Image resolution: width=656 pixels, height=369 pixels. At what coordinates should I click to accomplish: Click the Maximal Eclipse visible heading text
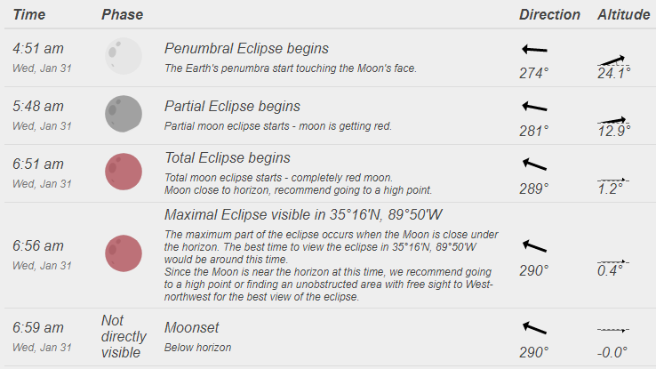(x=303, y=214)
